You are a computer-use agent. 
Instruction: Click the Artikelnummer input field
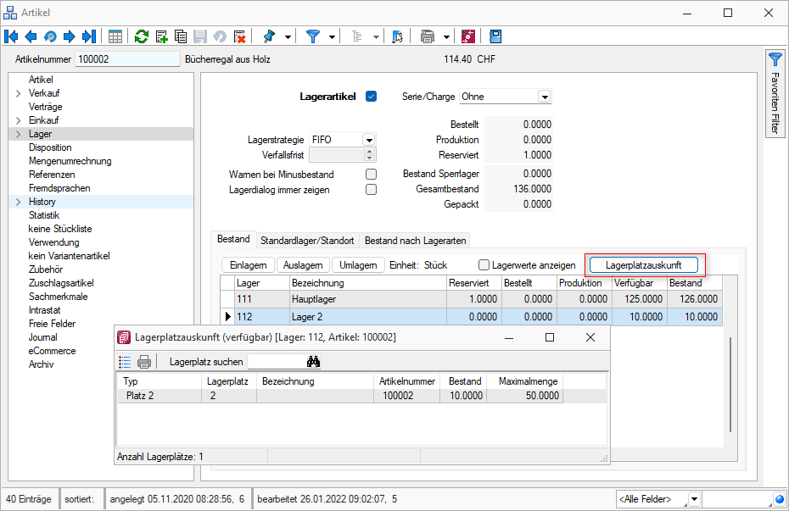point(127,59)
